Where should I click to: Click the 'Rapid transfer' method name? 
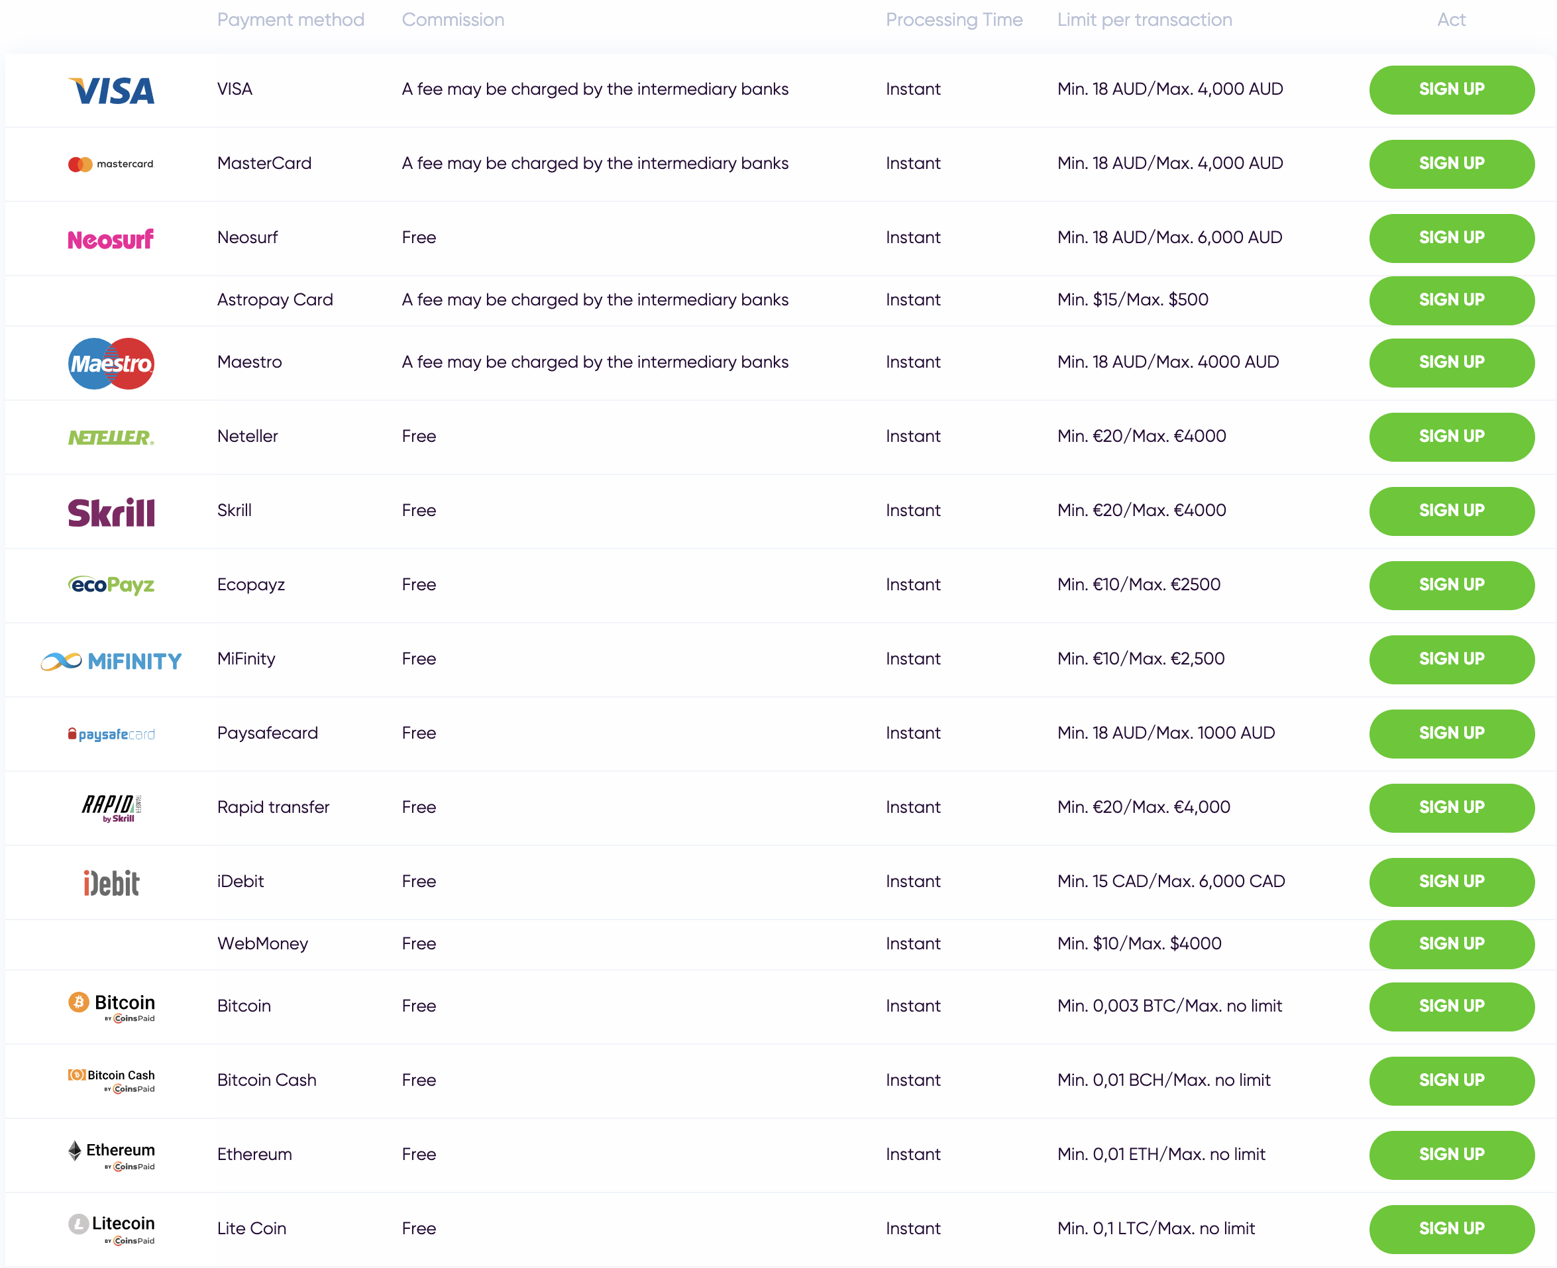[x=272, y=807]
